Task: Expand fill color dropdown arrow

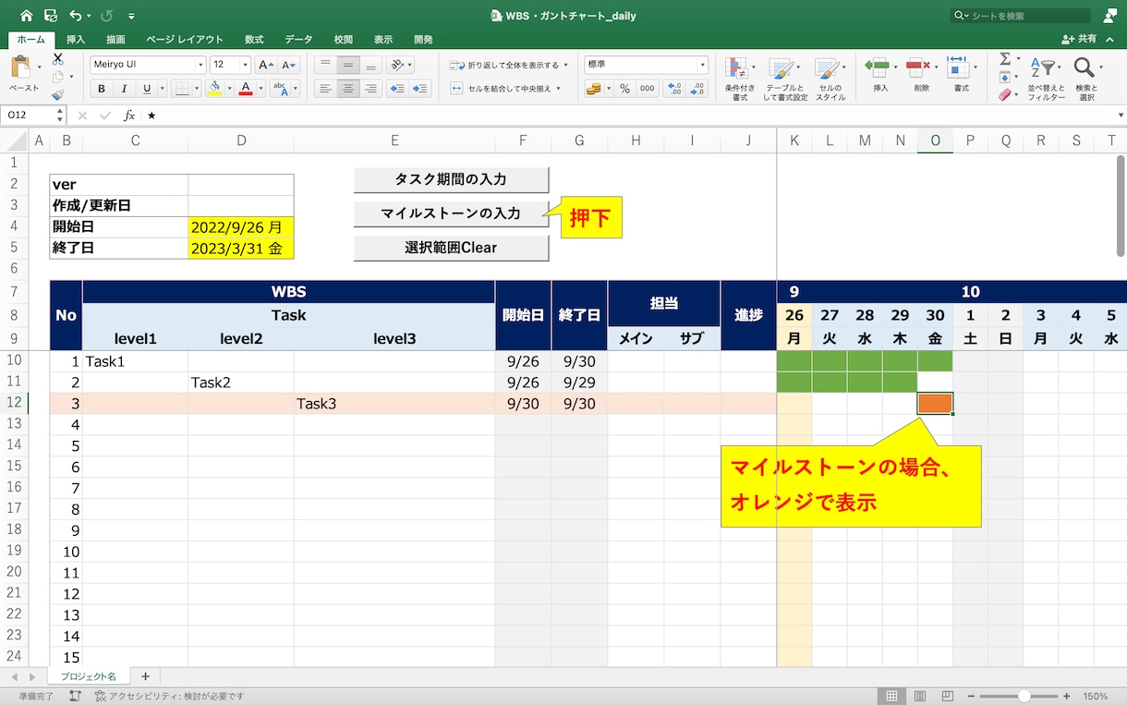Action: [x=227, y=90]
